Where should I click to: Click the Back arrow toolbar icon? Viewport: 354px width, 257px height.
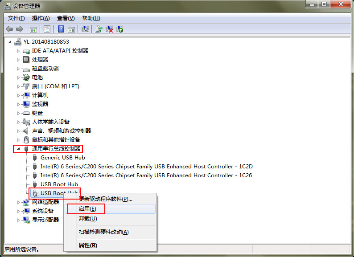(x=9, y=29)
